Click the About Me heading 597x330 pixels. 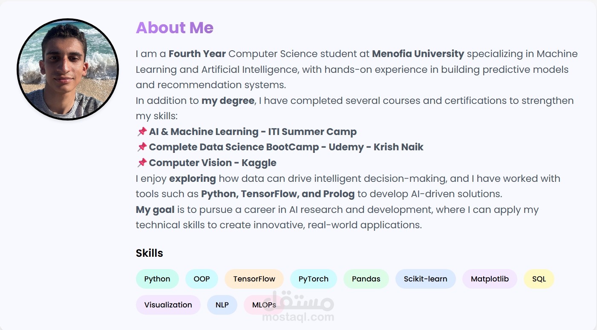click(x=174, y=28)
